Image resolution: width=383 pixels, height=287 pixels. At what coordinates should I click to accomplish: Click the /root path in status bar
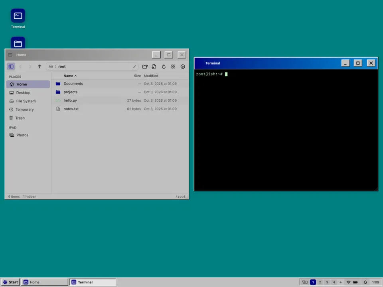coord(180,197)
